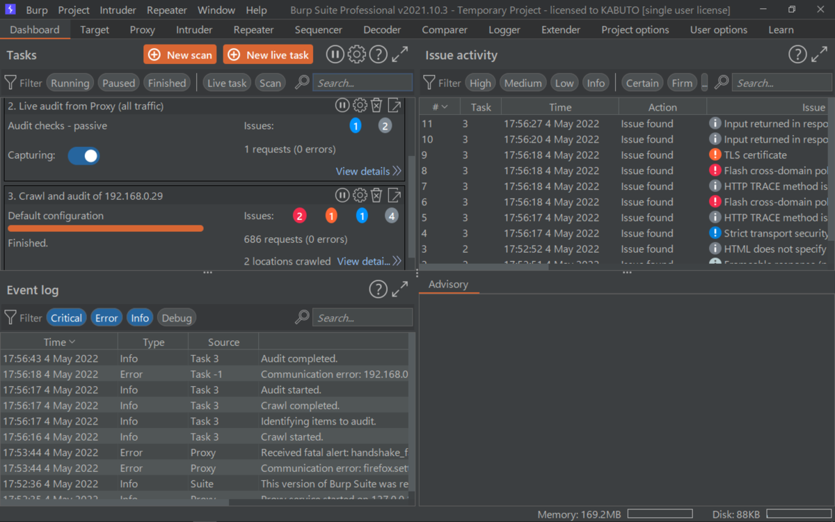Toggle the Capturing switch for the live audit
835x522 pixels.
[x=83, y=155]
